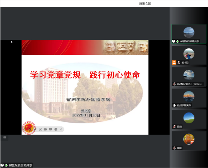Open the chat bubble icon in floating toolbar
208x168 pixels.
tap(50, 129)
